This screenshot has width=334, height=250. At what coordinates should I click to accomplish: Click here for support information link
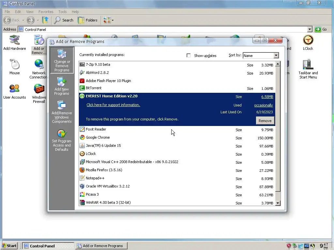[113, 105]
